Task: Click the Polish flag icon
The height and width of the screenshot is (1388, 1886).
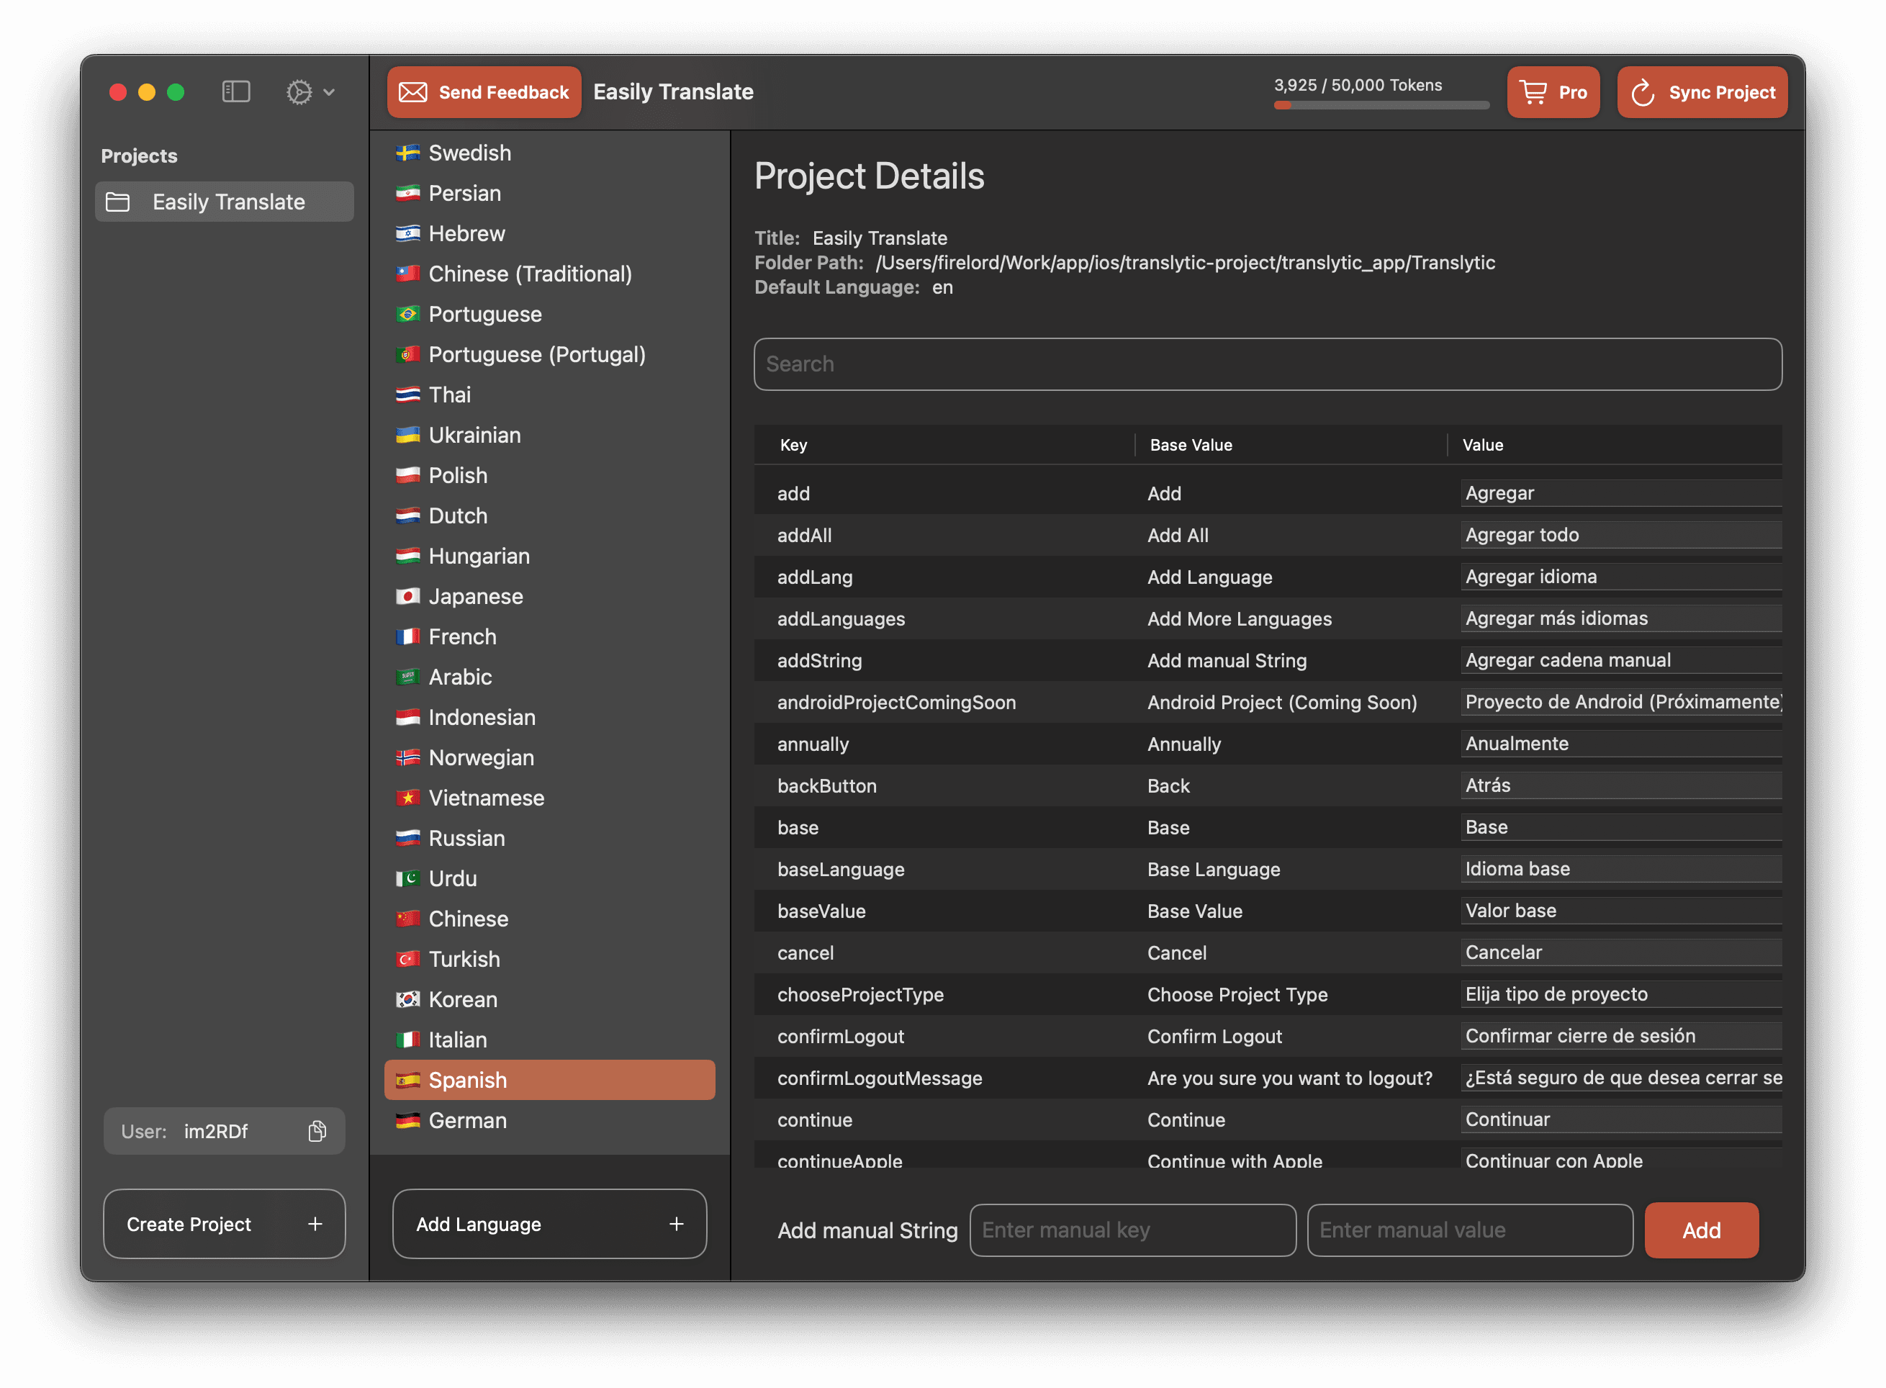Action: (x=407, y=476)
